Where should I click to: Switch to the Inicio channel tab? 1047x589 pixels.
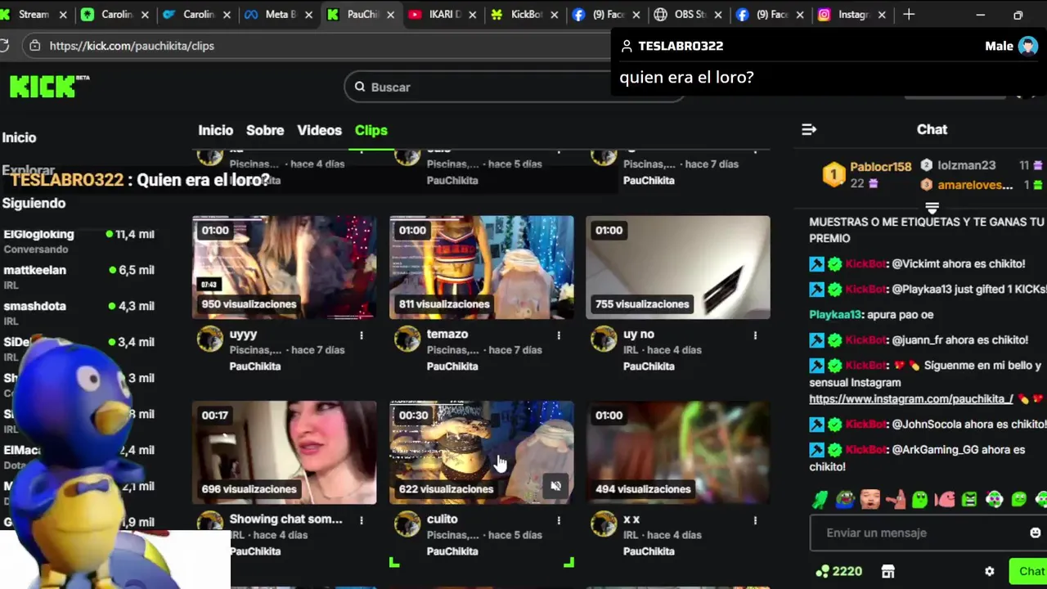click(215, 130)
